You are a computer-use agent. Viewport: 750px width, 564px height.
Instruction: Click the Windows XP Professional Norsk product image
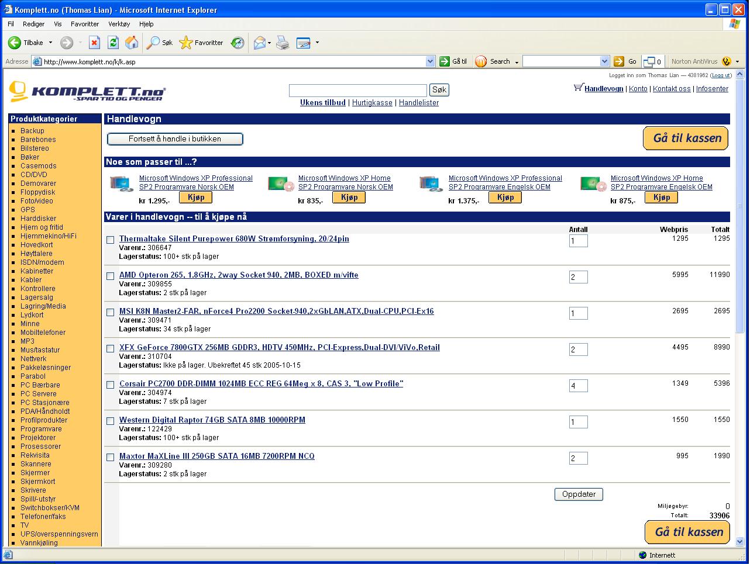pos(122,184)
